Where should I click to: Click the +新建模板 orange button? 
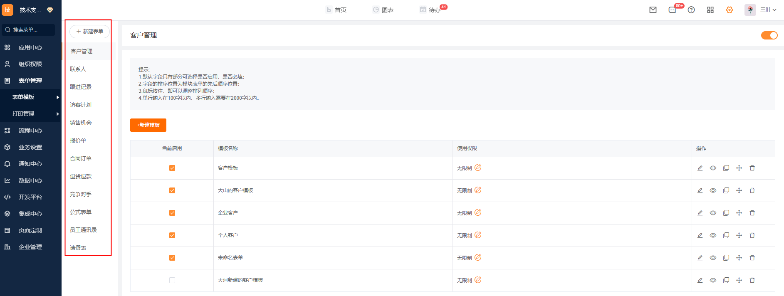click(148, 125)
